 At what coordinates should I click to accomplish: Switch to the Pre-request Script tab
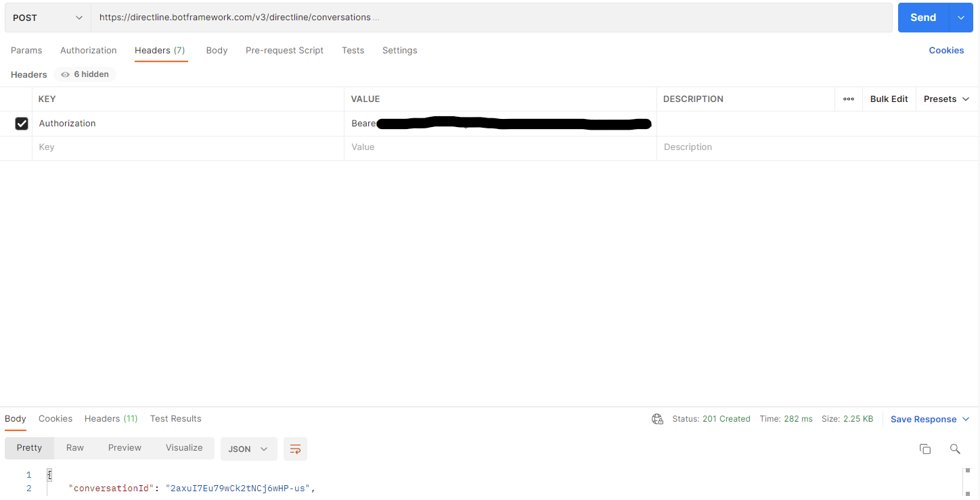[x=284, y=50]
